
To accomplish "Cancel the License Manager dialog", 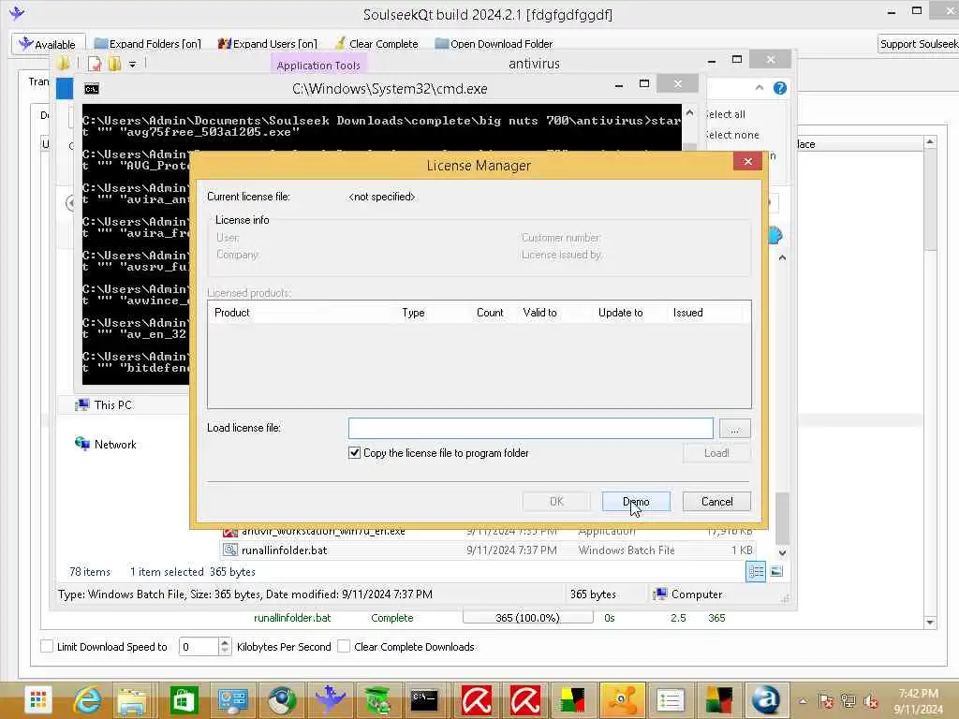I will [x=716, y=502].
